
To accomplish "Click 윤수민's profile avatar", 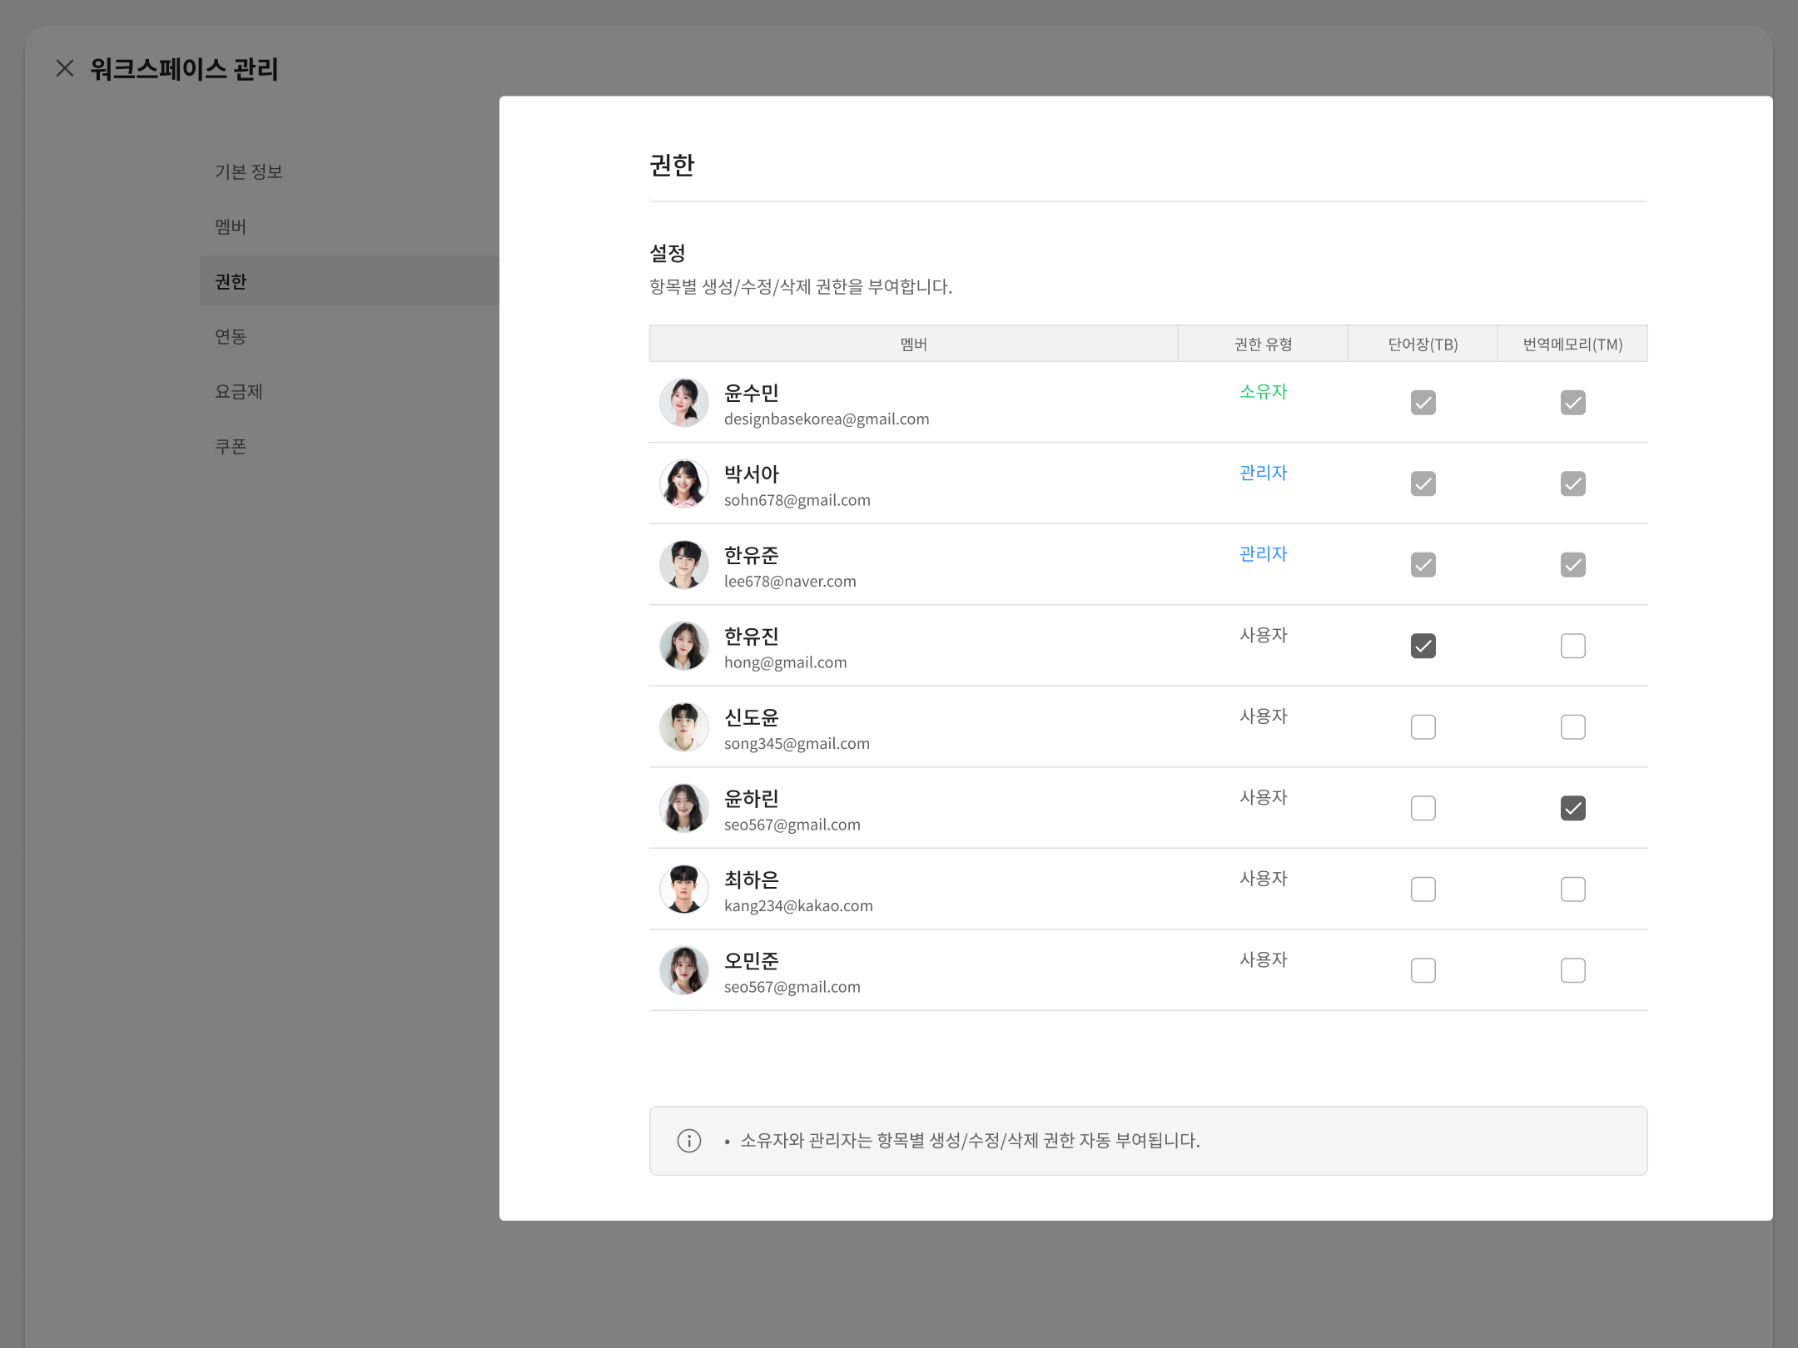I will click(x=683, y=403).
